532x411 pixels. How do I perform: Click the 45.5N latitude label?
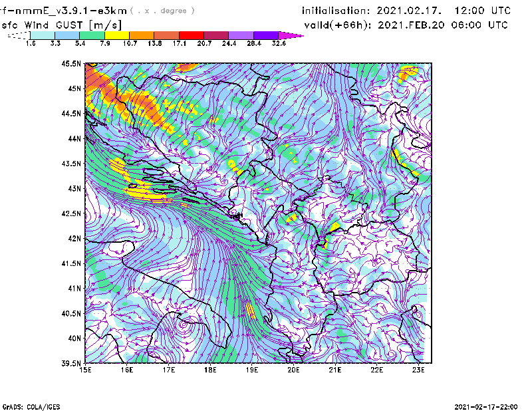pyautogui.click(x=71, y=63)
